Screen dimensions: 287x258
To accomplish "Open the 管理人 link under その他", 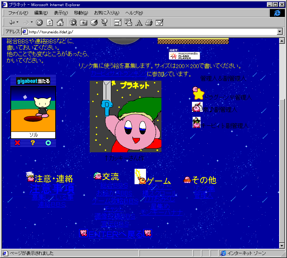I will click(203, 195).
